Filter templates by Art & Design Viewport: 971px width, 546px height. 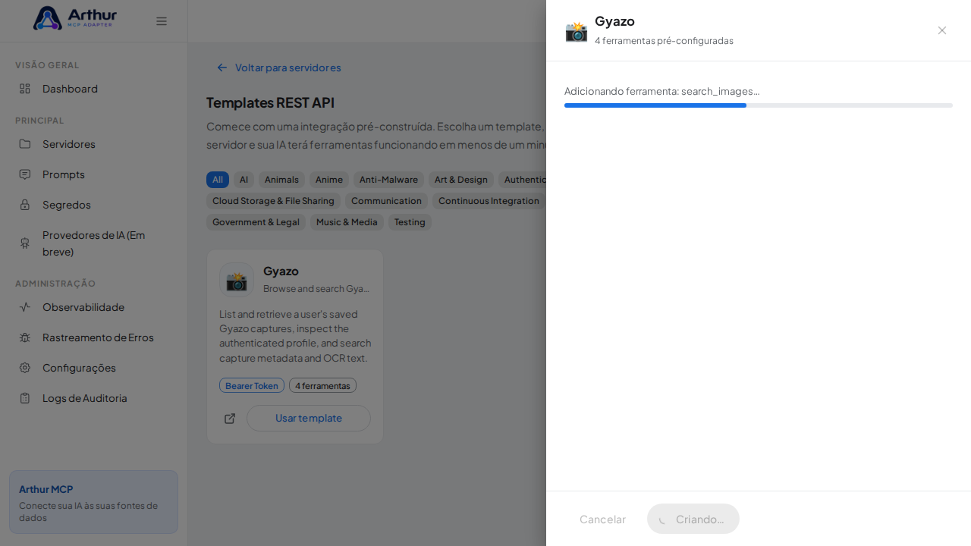click(x=461, y=180)
